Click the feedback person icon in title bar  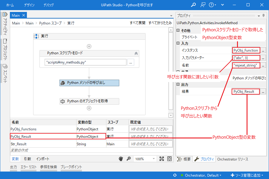click(x=203, y=5)
